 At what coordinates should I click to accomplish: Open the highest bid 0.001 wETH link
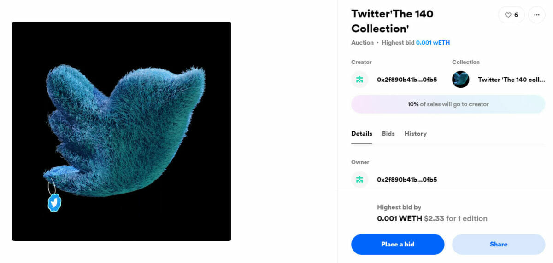[433, 43]
